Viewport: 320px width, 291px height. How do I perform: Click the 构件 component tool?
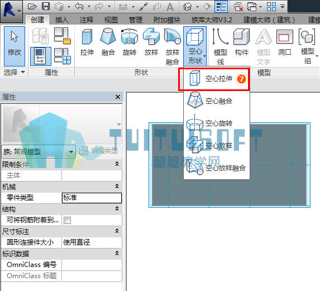(242, 42)
